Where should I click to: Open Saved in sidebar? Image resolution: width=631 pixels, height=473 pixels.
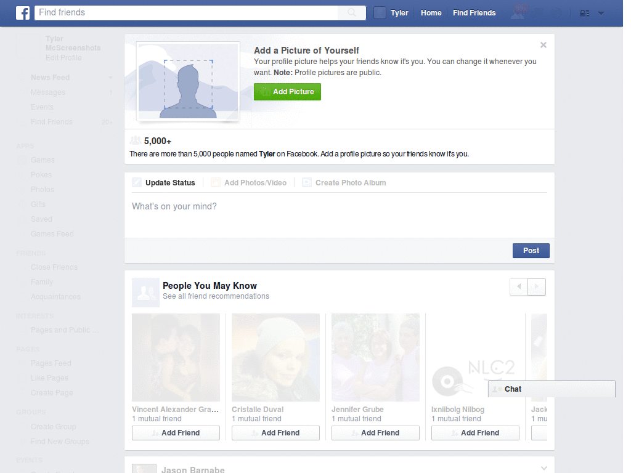(x=41, y=219)
